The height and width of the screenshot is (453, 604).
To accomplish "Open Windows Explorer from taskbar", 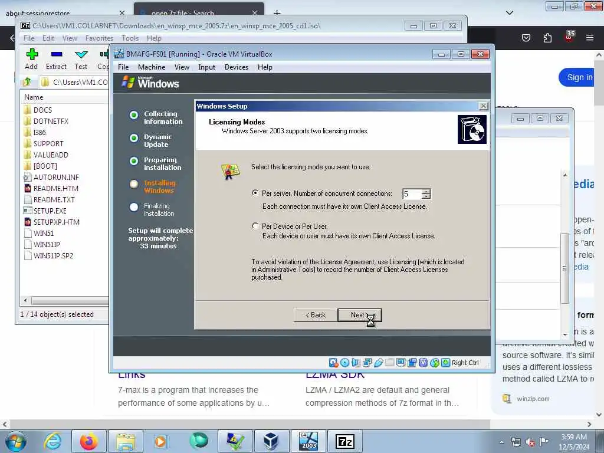I will (125, 441).
